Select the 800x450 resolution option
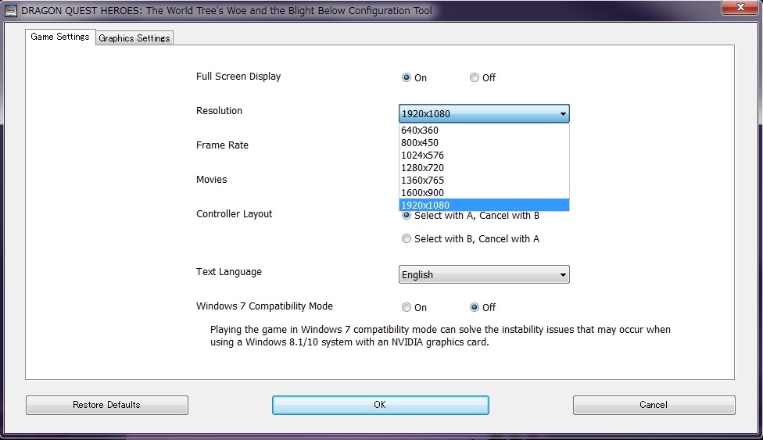Viewport: 763px width, 440px height. click(x=420, y=143)
